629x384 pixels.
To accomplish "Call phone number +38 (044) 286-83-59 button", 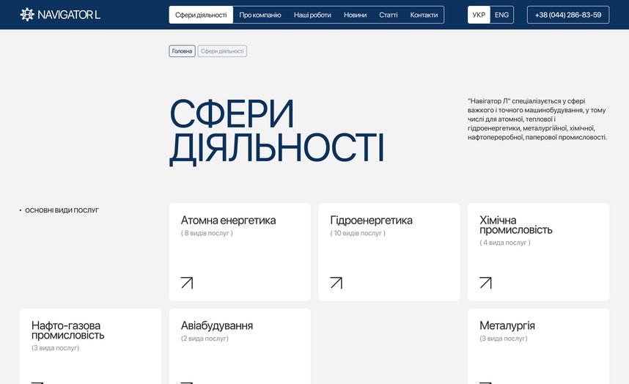I will [x=568, y=15].
